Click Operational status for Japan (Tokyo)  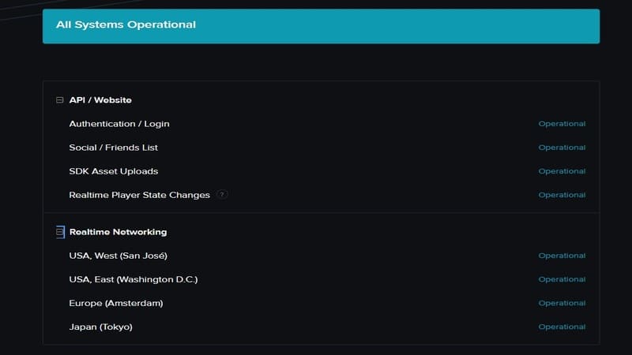(562, 327)
